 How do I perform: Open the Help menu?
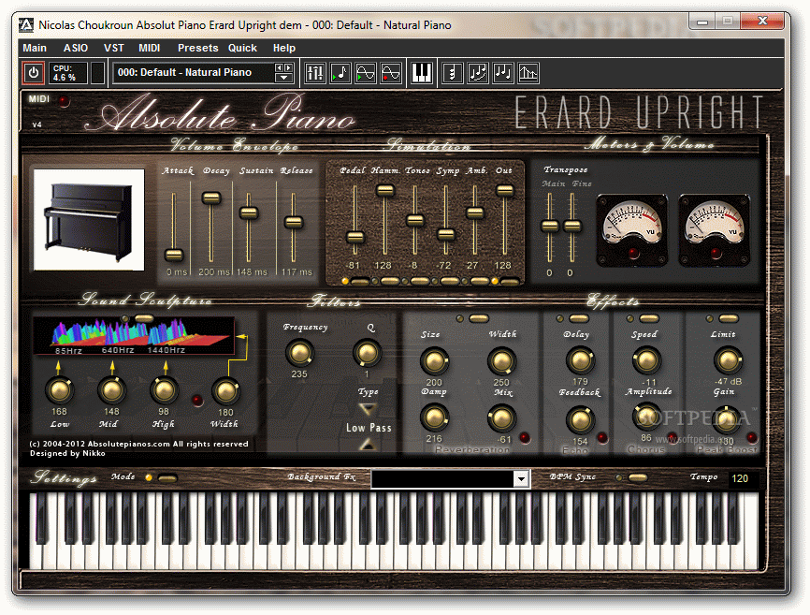click(x=284, y=48)
